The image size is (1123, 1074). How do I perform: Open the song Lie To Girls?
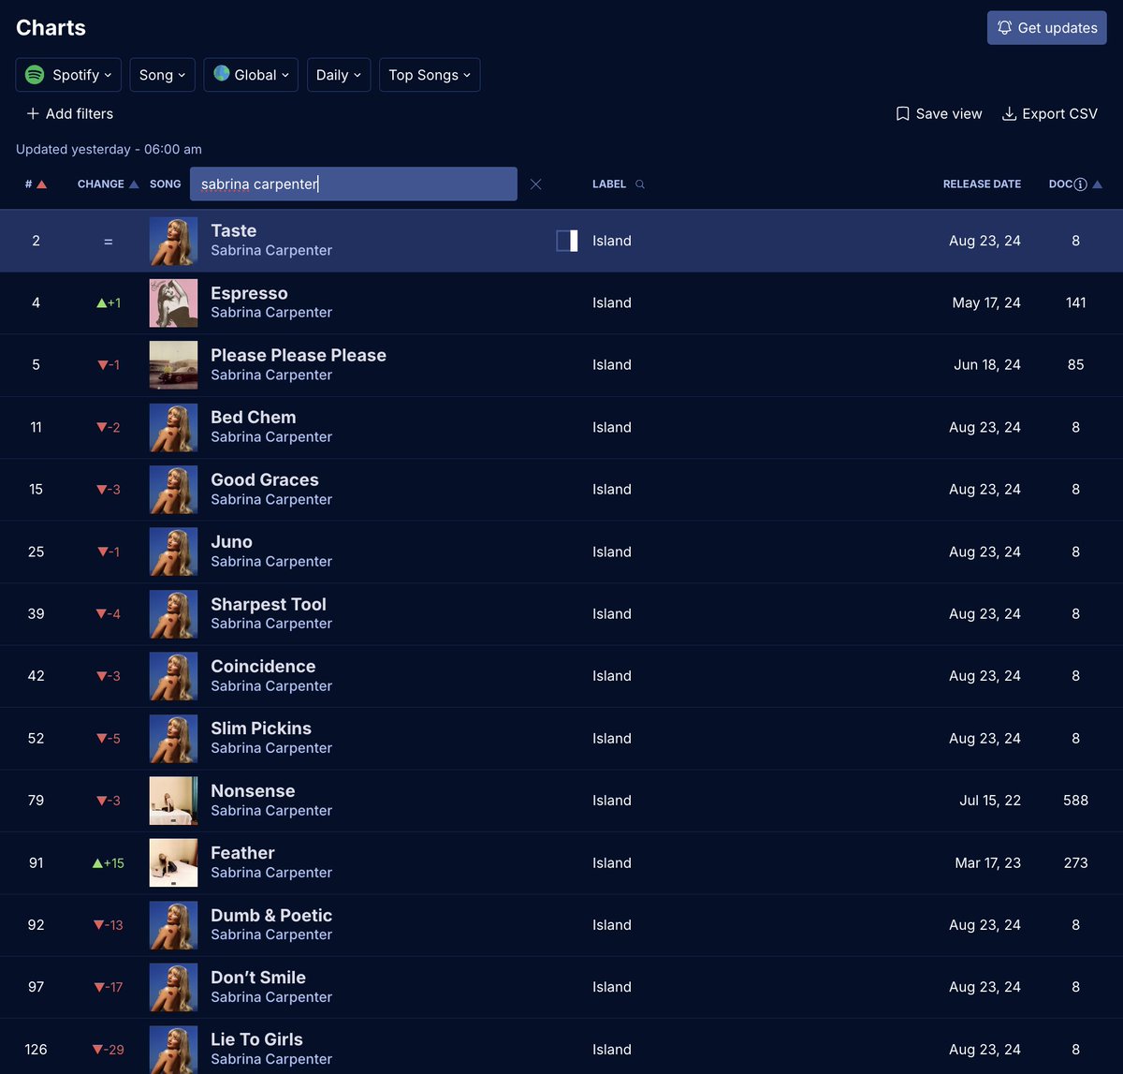point(256,1039)
